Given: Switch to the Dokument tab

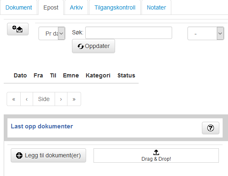Looking at the screenshot, I should (x=19, y=7).
